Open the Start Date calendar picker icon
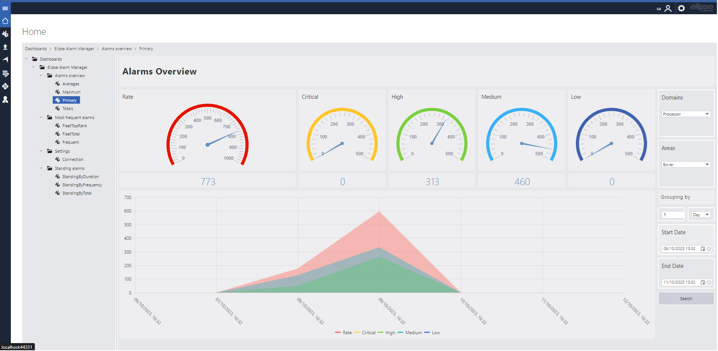Image resolution: width=718 pixels, height=351 pixels. click(703, 249)
